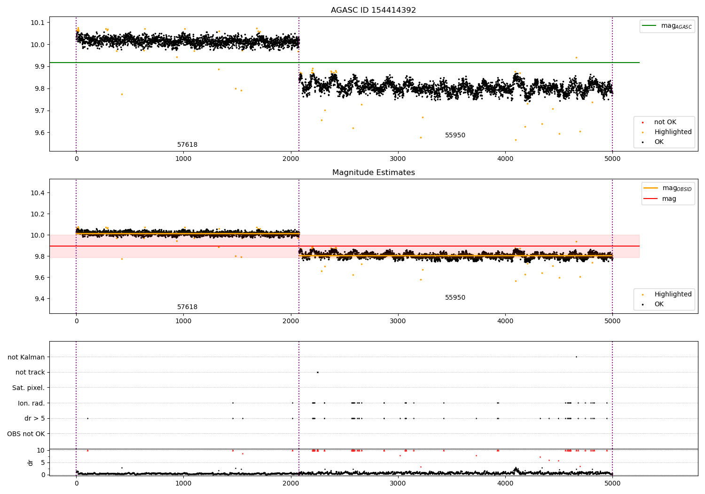Click the 9.9 y-axis tick label
Screen dimensions: 705x494
pyautogui.click(x=40, y=67)
